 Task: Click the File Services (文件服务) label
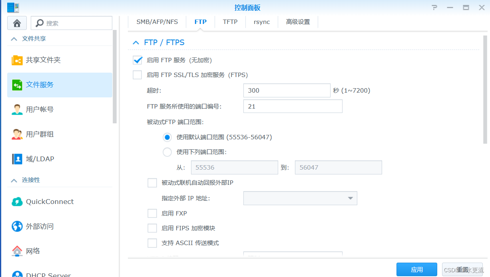coord(40,85)
